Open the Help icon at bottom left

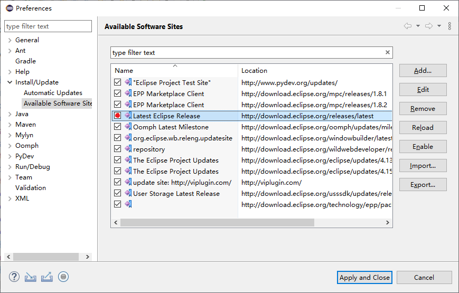click(14, 277)
